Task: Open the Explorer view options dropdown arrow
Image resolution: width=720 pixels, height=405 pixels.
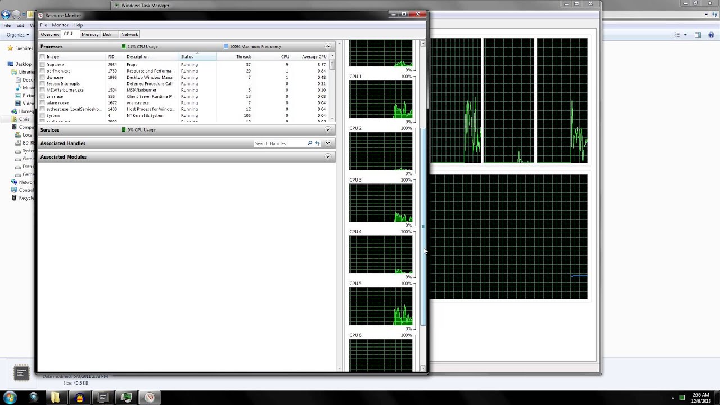Action: tap(685, 35)
